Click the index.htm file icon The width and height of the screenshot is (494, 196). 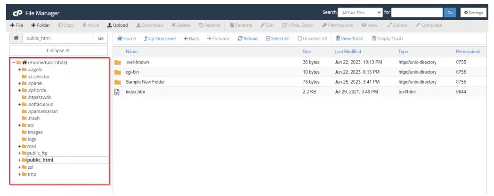pos(118,92)
